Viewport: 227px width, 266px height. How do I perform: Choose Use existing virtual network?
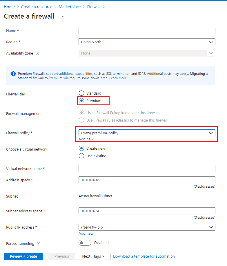tap(82, 156)
